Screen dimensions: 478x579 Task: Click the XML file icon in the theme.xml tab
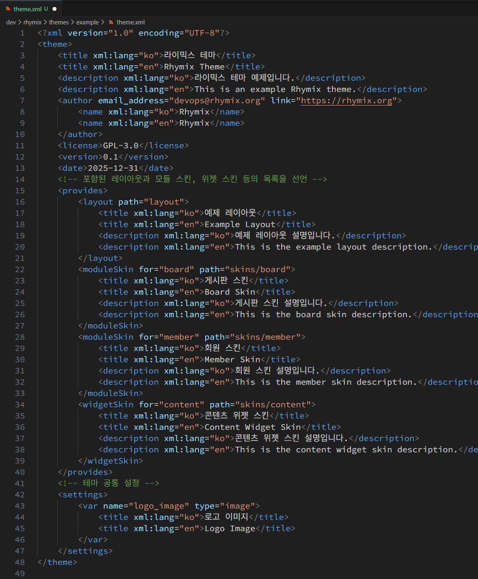click(8, 9)
